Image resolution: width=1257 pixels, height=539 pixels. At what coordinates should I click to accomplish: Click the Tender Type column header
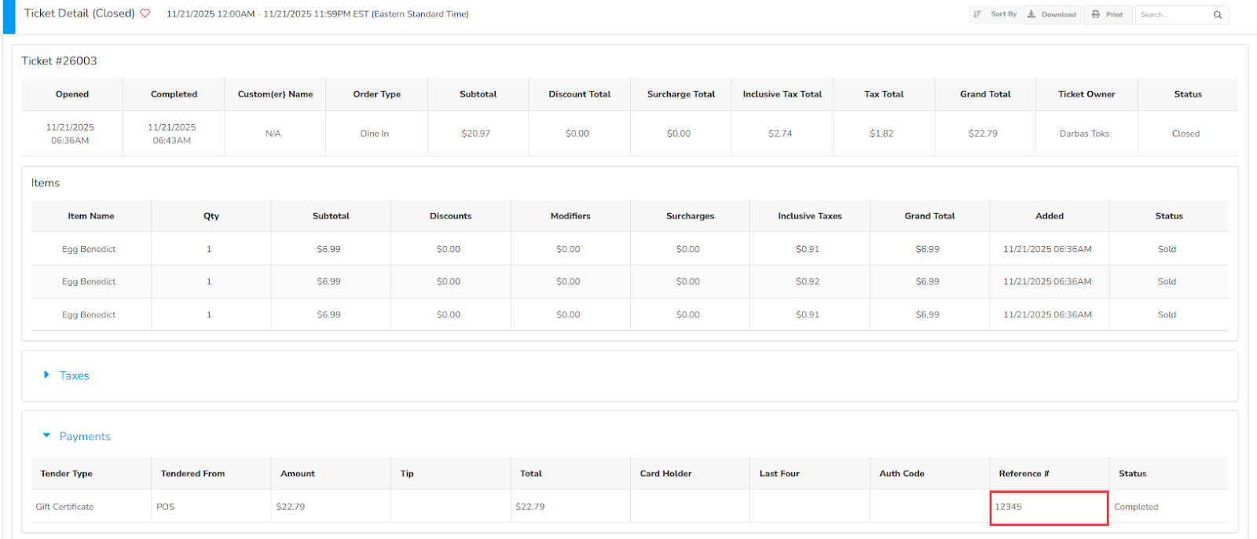67,474
